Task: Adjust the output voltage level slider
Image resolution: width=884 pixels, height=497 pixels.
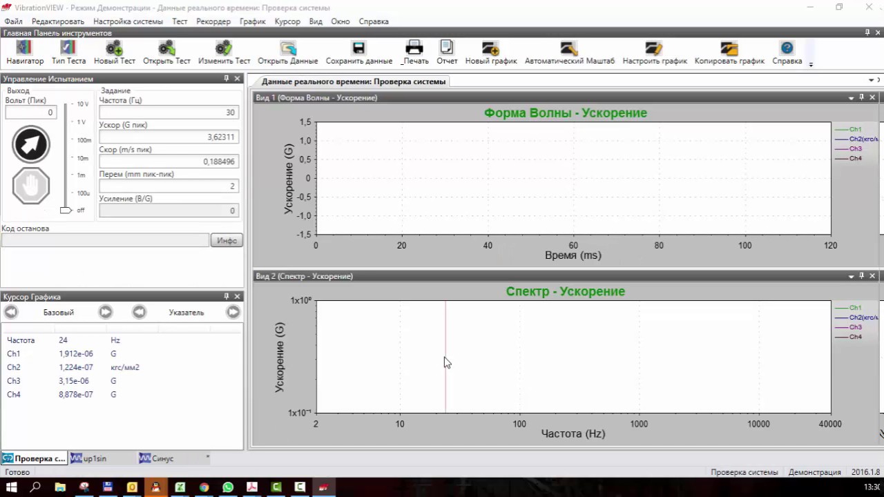Action: point(66,210)
